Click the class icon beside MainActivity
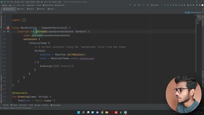Viewport: 204px width, 115px height. coord(8,28)
